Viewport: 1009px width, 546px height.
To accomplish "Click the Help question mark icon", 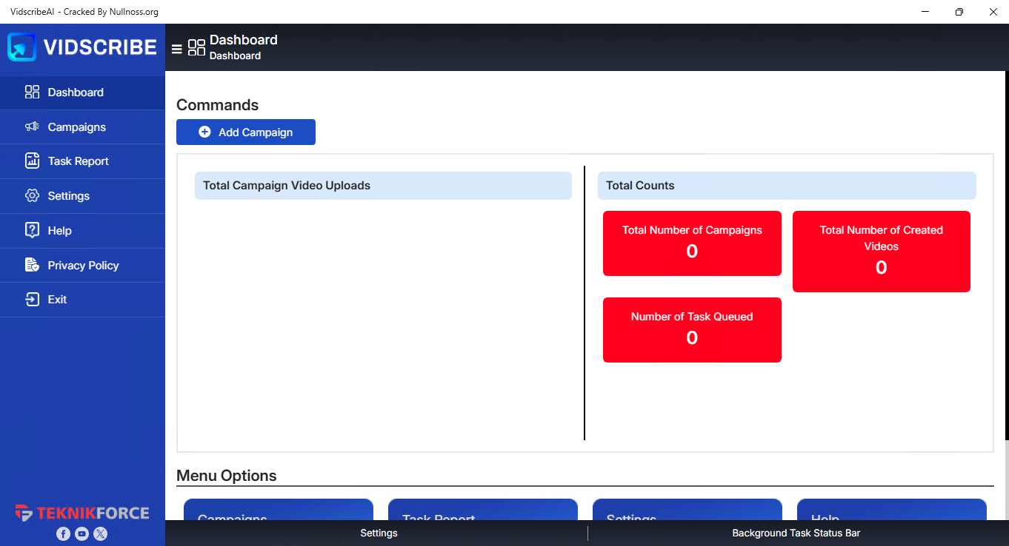I will [32, 230].
